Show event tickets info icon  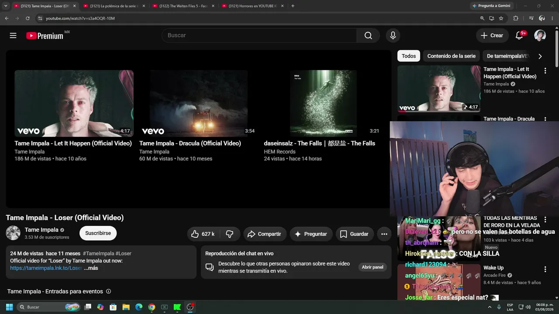[109, 291]
